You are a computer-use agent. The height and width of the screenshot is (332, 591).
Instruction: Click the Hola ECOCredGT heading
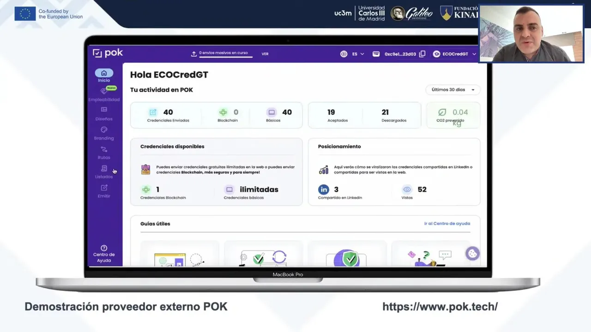click(x=169, y=75)
